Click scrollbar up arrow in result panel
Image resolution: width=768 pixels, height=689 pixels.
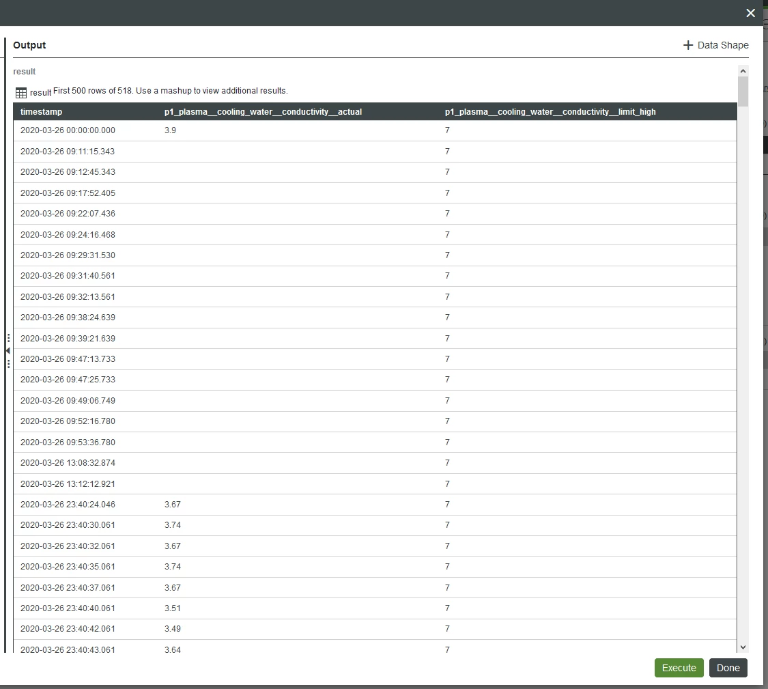coord(743,71)
